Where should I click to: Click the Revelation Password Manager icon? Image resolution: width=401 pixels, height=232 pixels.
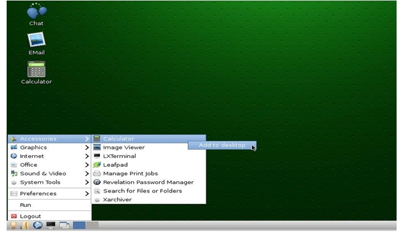pyautogui.click(x=97, y=182)
